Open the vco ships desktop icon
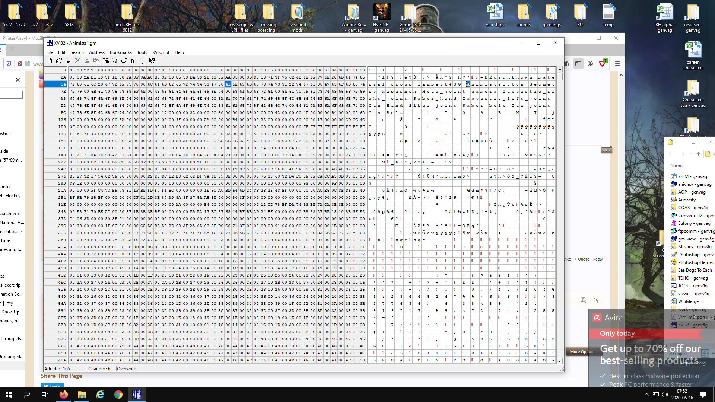Viewport: 715px width, 402px height. tap(495, 15)
